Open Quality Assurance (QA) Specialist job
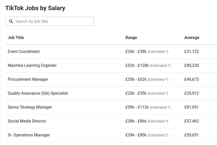The width and height of the screenshot is (217, 145). 38,93
